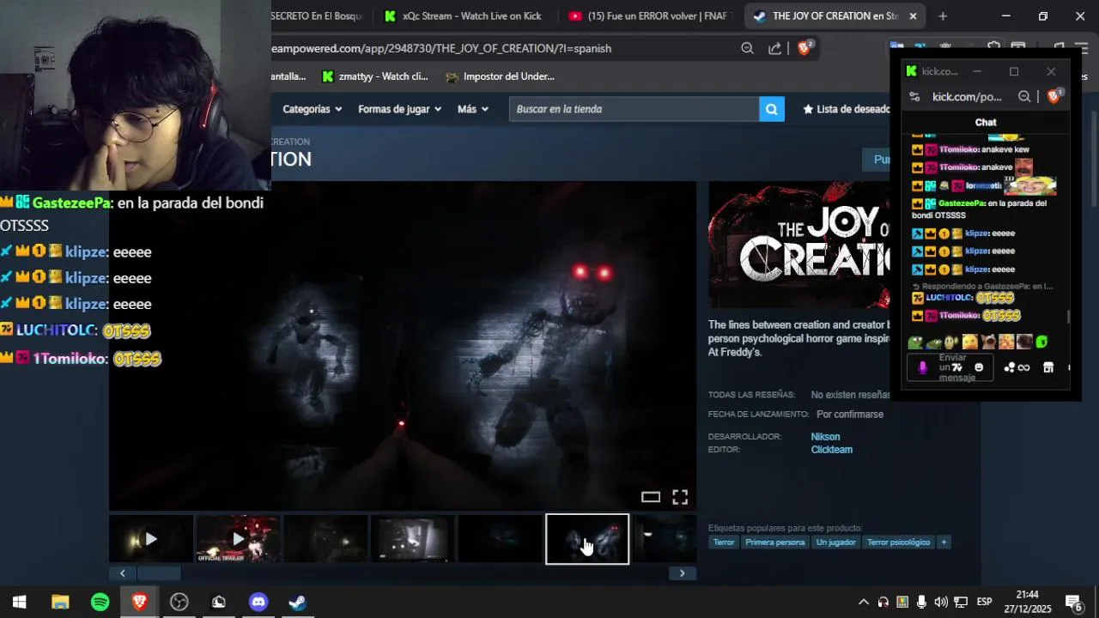Click green Kick emote in emote row
The width and height of the screenshot is (1099, 618).
coord(1041,342)
